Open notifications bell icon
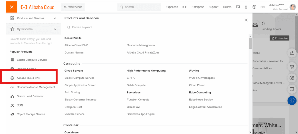Image resolution: width=298 pixels, height=134 pixels. point(246,7)
